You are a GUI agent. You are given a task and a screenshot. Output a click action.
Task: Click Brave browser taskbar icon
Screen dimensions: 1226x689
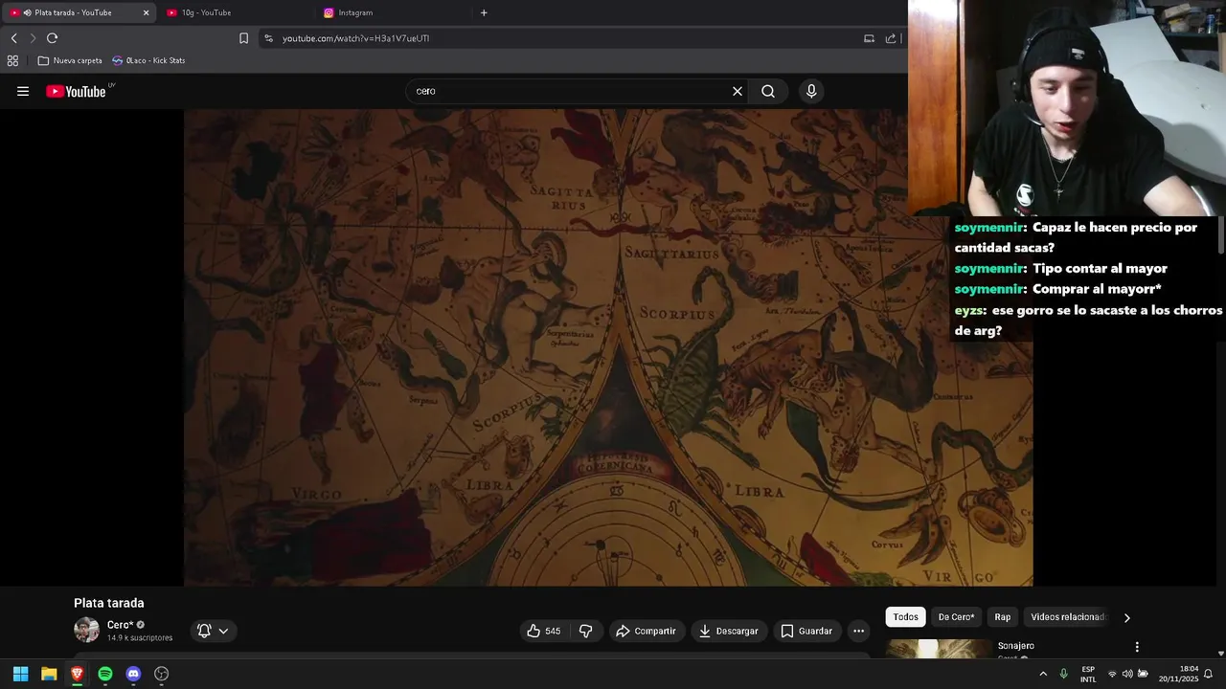pyautogui.click(x=77, y=674)
